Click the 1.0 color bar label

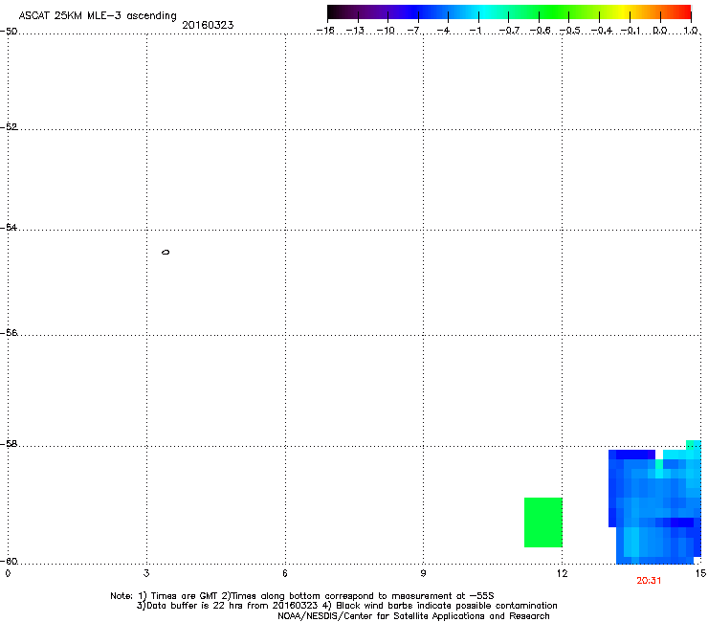pos(691,31)
